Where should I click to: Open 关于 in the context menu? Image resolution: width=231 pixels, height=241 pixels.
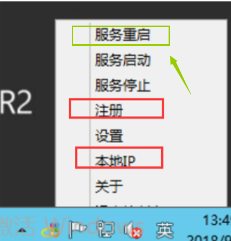point(109,186)
